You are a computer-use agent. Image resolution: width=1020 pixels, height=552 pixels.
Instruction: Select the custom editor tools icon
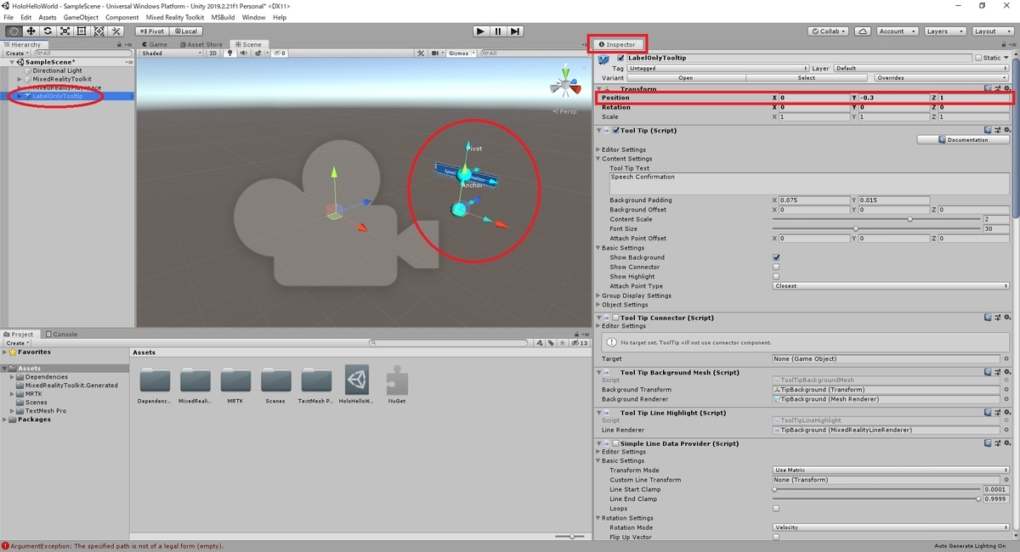pyautogui.click(x=116, y=31)
